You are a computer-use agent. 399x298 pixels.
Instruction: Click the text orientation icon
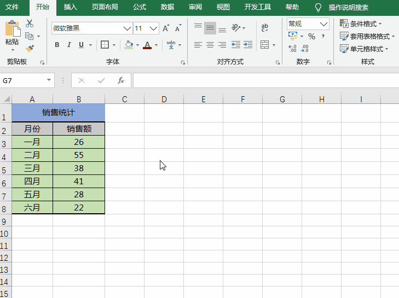point(236,28)
